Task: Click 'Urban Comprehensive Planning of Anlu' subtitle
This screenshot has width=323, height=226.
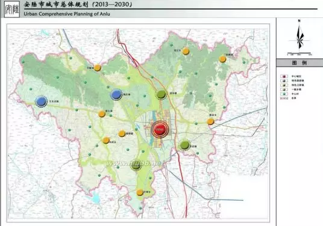Action: [67, 14]
